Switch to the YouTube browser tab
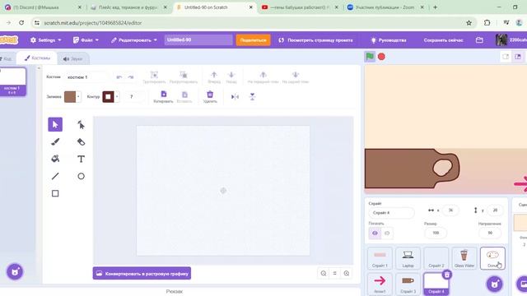This screenshot has width=527, height=296. (x=300, y=7)
